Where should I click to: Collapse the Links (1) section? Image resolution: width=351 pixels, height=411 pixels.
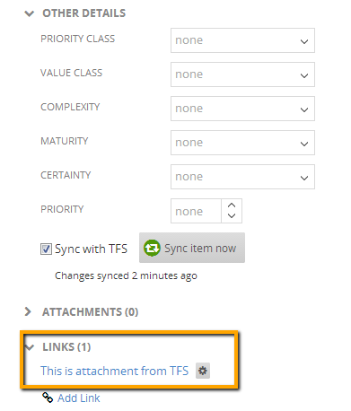[x=30, y=347]
